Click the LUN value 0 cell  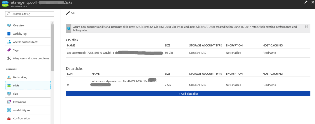click(68, 85)
